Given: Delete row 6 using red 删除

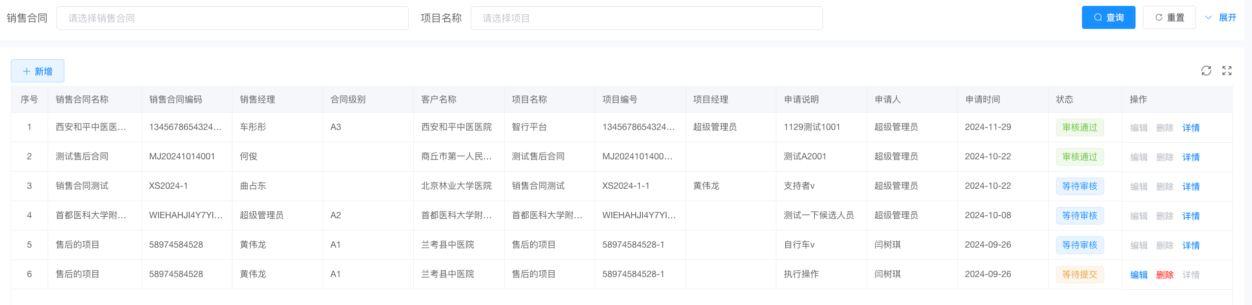Looking at the screenshot, I should 1165,275.
